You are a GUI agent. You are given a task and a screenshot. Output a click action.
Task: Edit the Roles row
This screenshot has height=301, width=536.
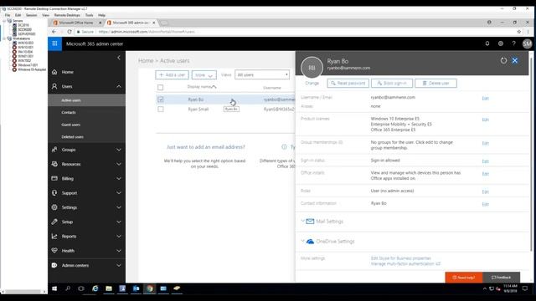[x=485, y=191]
